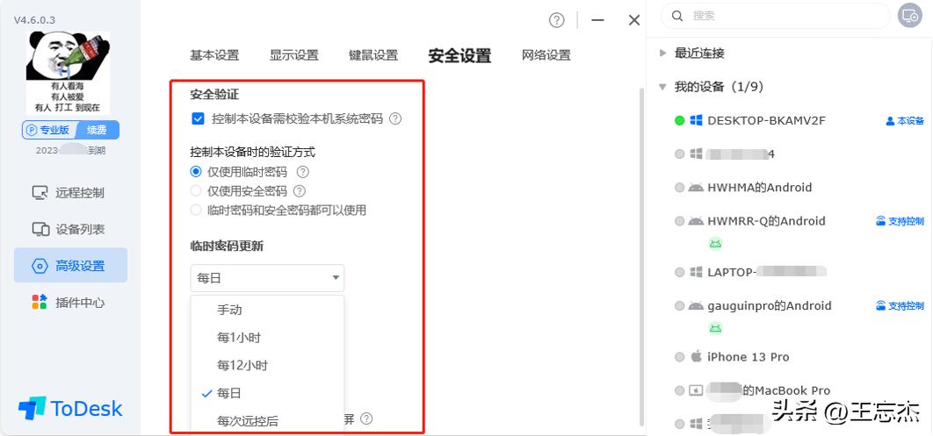Click the Apple icon of iPhone 13 Pro
933x436 pixels.
[x=696, y=356]
